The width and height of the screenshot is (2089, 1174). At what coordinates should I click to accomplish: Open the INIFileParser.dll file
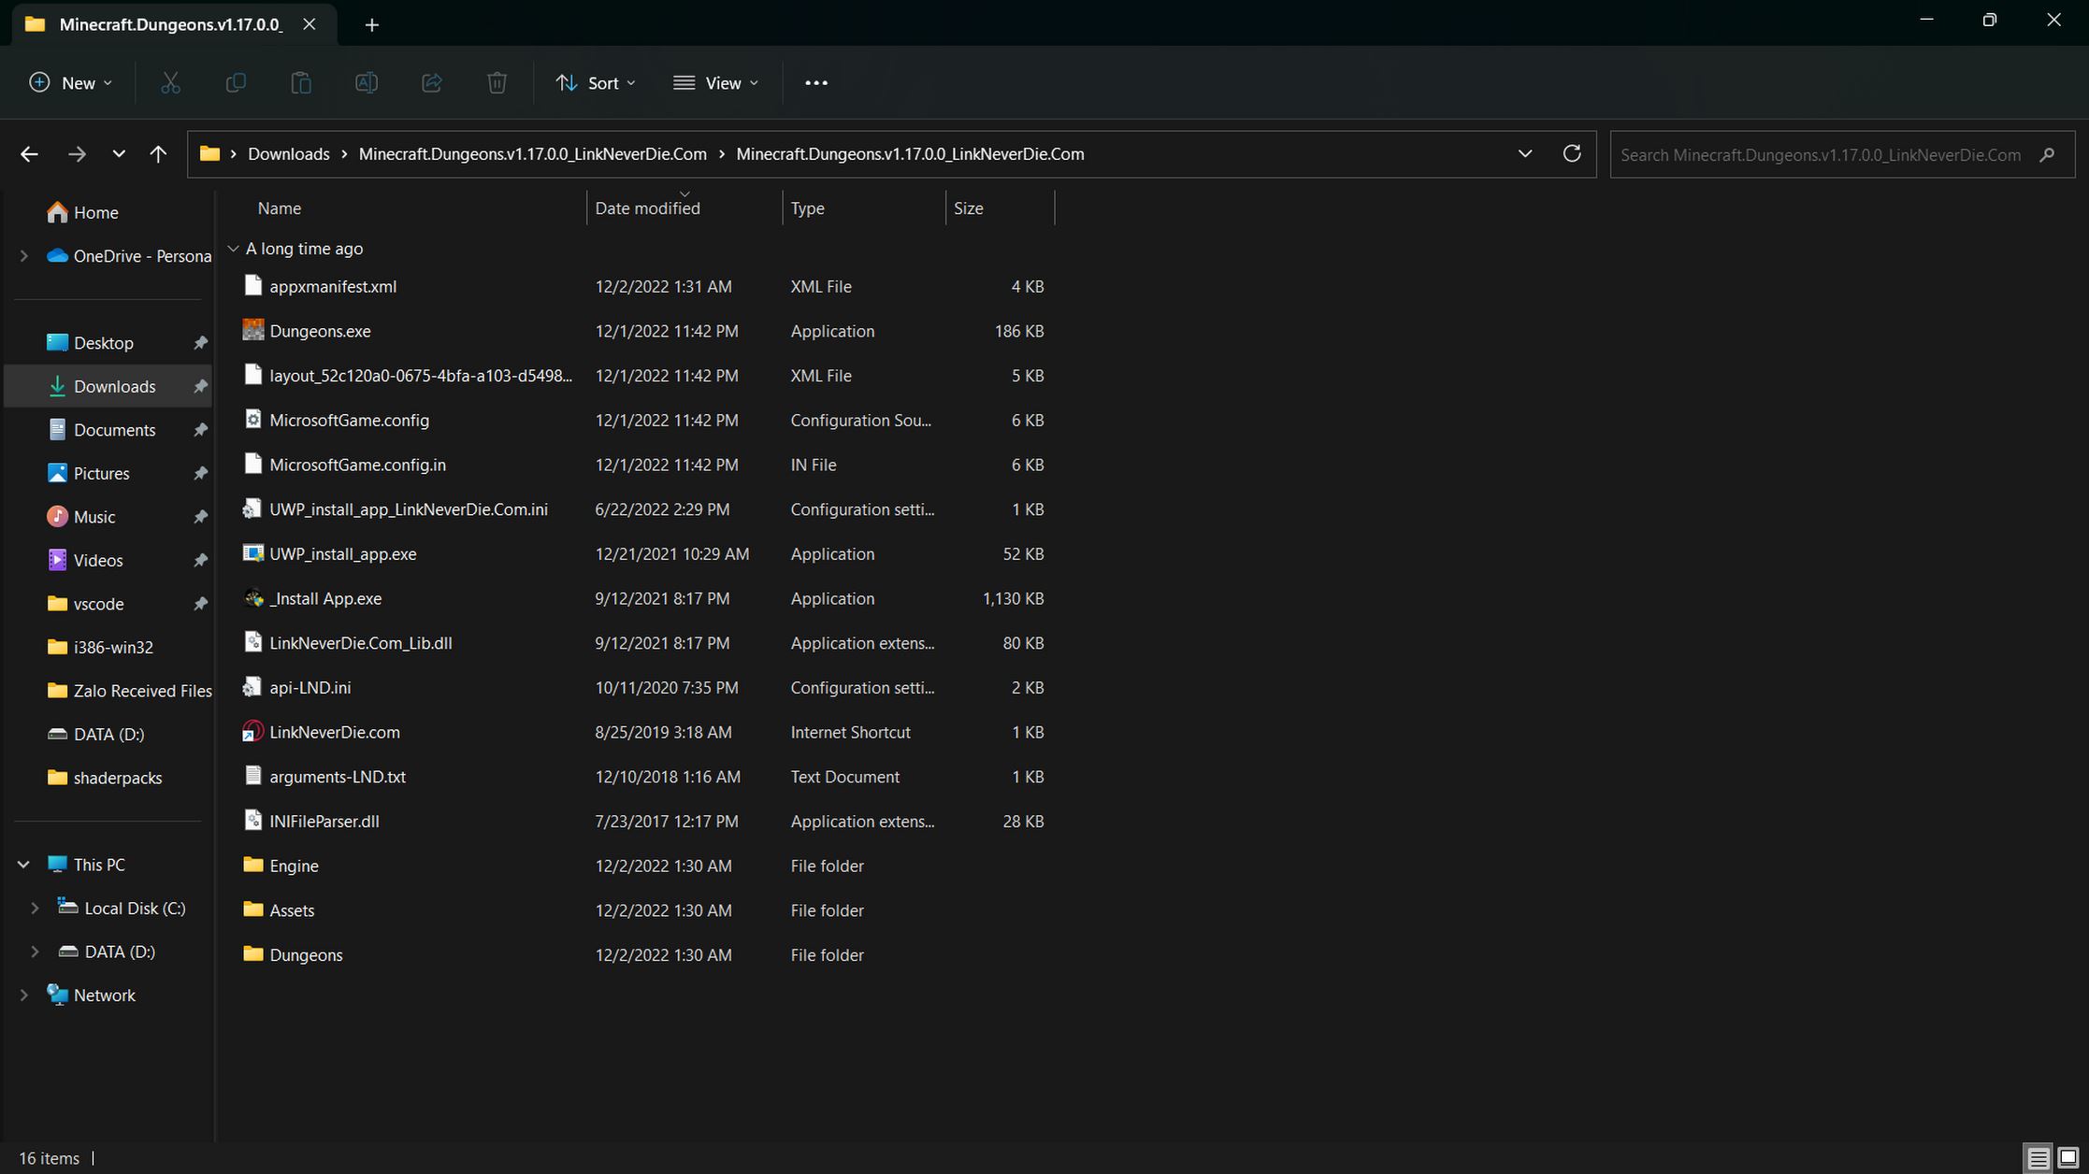[x=324, y=820]
